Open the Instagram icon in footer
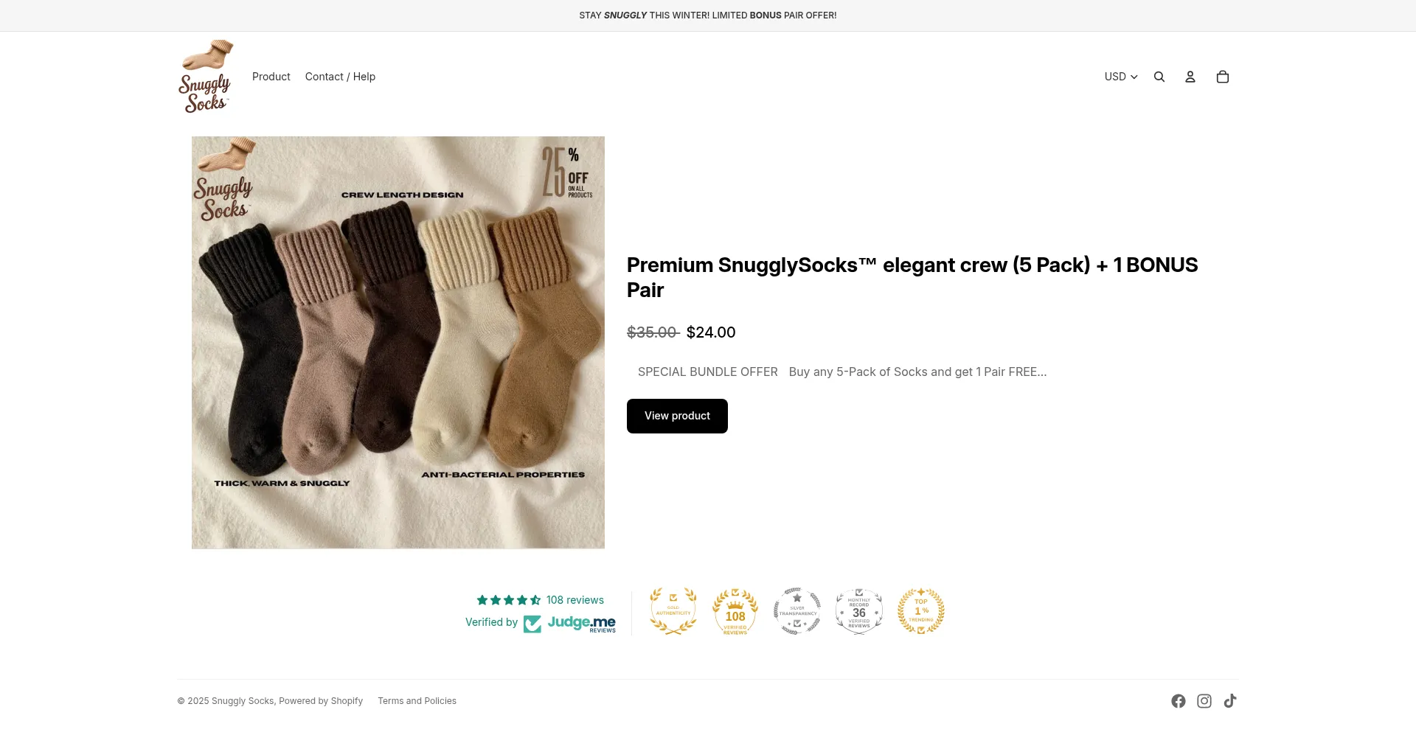 pyautogui.click(x=1204, y=700)
